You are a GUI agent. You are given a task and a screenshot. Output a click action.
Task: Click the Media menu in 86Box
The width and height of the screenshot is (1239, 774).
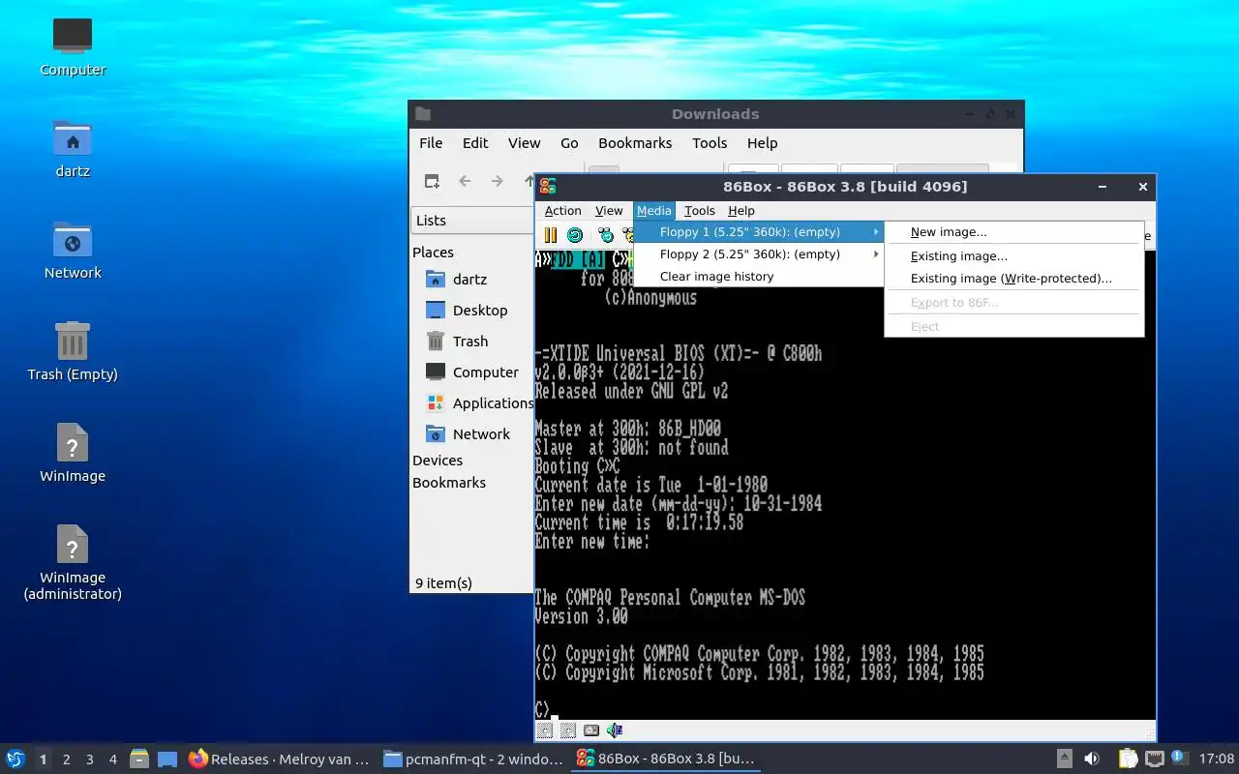pos(653,211)
